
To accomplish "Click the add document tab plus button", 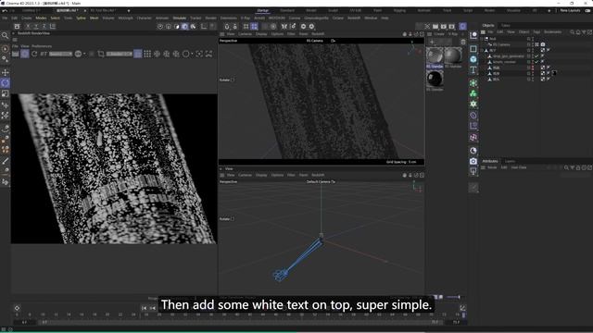I will pos(129,10).
